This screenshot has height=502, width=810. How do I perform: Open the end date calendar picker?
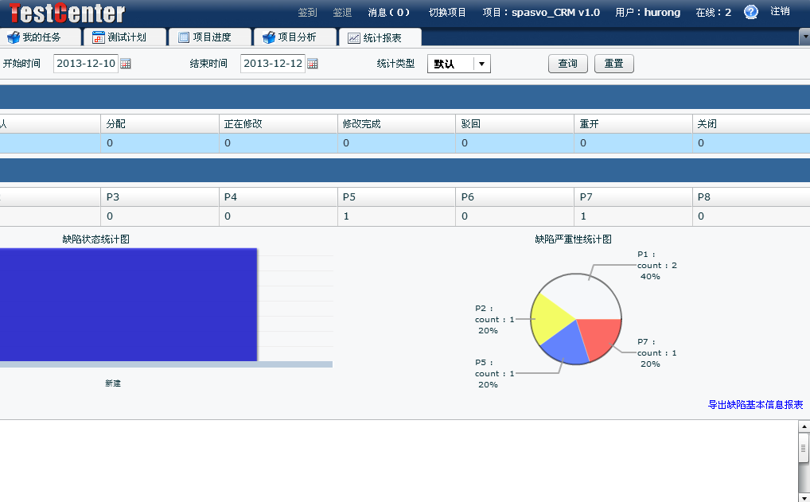tap(313, 64)
